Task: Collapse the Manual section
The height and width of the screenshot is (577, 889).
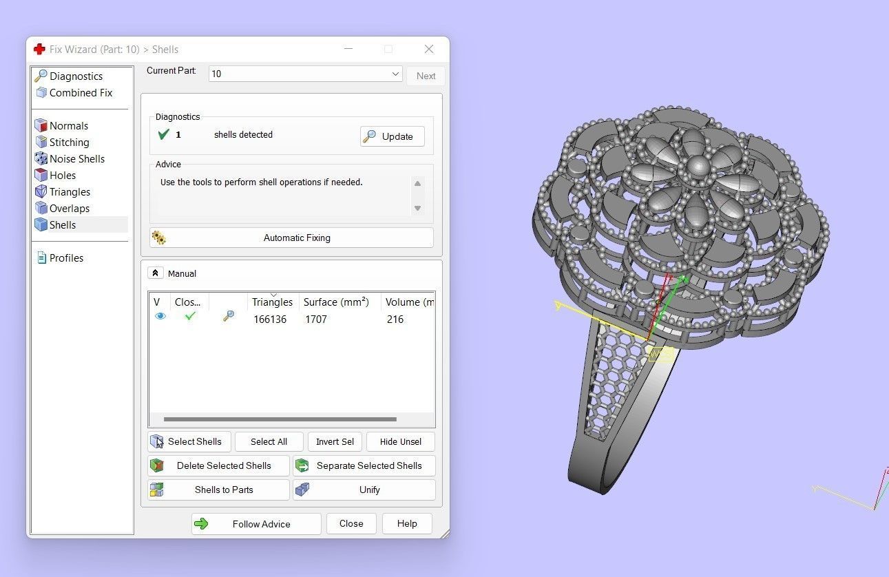Action: [x=156, y=273]
